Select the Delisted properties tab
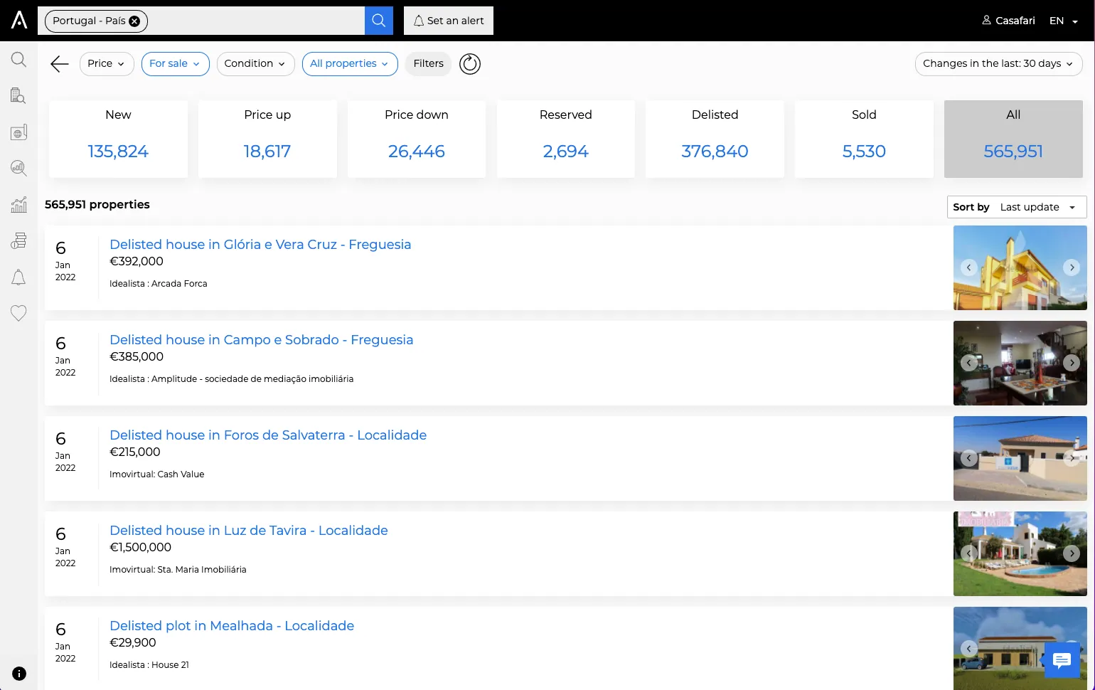The width and height of the screenshot is (1095, 690). (x=715, y=139)
